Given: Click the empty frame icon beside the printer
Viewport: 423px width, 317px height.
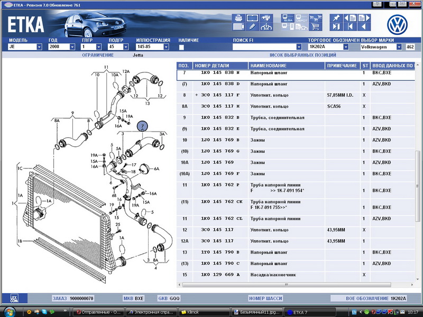Looking at the screenshot, I should (x=252, y=18).
